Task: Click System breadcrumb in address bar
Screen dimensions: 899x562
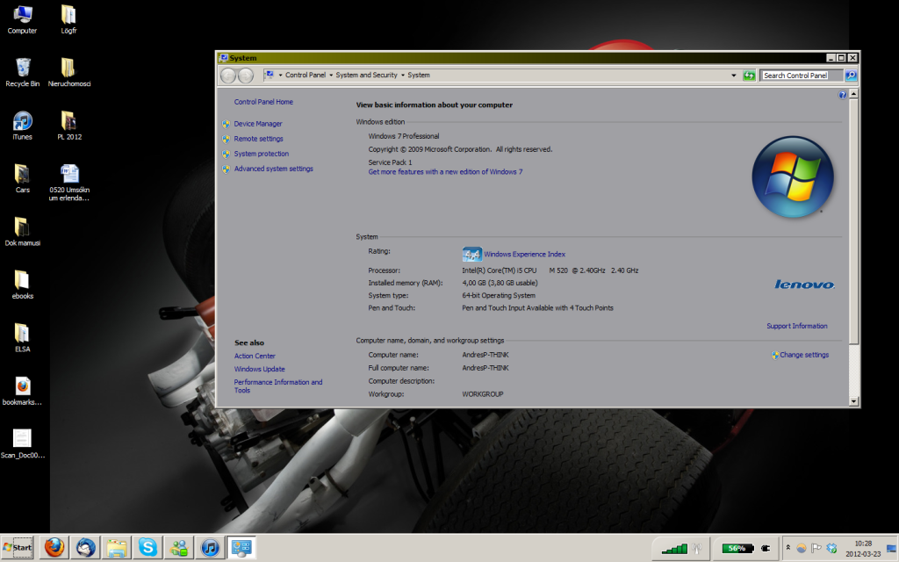Action: click(x=419, y=76)
